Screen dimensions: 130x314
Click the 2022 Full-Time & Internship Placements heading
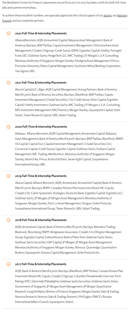tap(41, 33)
